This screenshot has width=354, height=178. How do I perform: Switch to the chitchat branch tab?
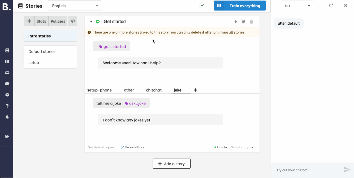tap(154, 90)
